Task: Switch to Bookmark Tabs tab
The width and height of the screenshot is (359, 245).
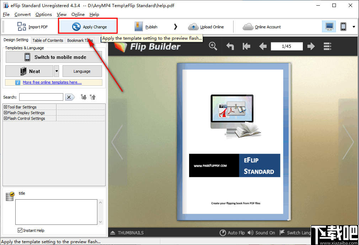Action: pyautogui.click(x=80, y=40)
